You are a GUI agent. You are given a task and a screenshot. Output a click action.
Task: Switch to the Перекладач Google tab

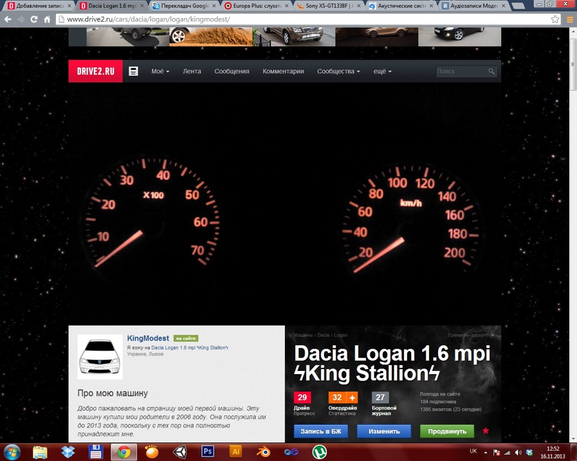(184, 6)
